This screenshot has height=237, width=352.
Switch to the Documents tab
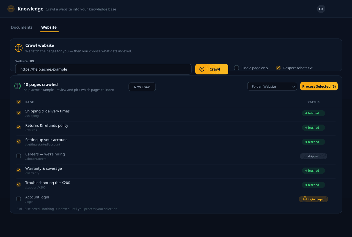(x=22, y=27)
